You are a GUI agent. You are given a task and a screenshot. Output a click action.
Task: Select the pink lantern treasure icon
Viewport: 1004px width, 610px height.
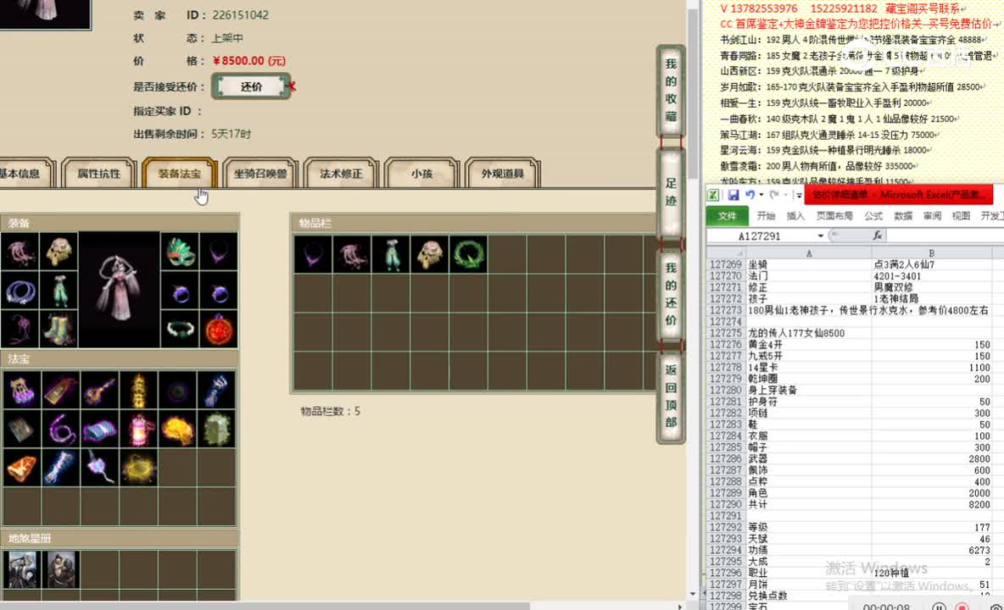click(138, 429)
